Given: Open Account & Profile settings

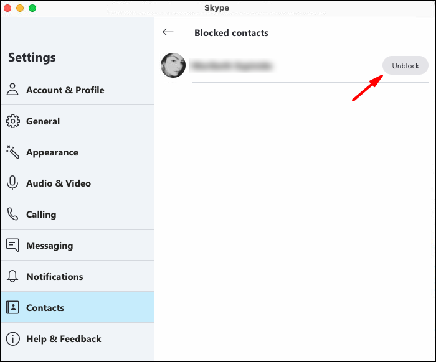Looking at the screenshot, I should pyautogui.click(x=65, y=90).
